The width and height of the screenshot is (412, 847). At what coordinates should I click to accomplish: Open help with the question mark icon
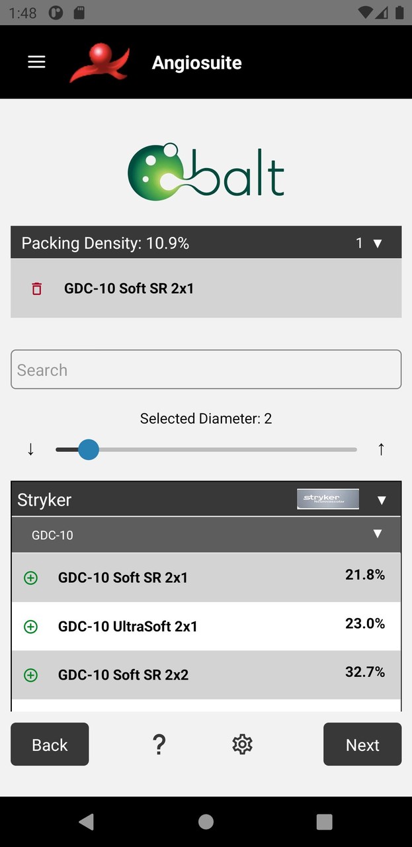tap(159, 744)
